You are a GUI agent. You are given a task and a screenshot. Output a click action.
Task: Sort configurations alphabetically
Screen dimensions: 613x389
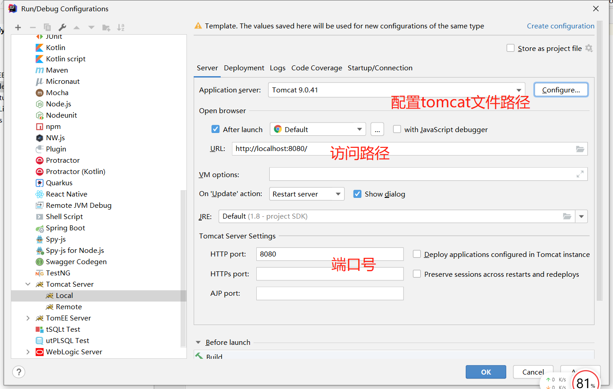pos(121,27)
